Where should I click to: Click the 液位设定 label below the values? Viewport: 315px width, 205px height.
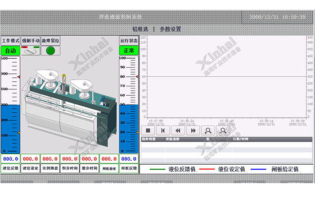(30, 169)
